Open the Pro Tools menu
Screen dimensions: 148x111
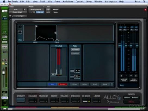coord(13,2)
